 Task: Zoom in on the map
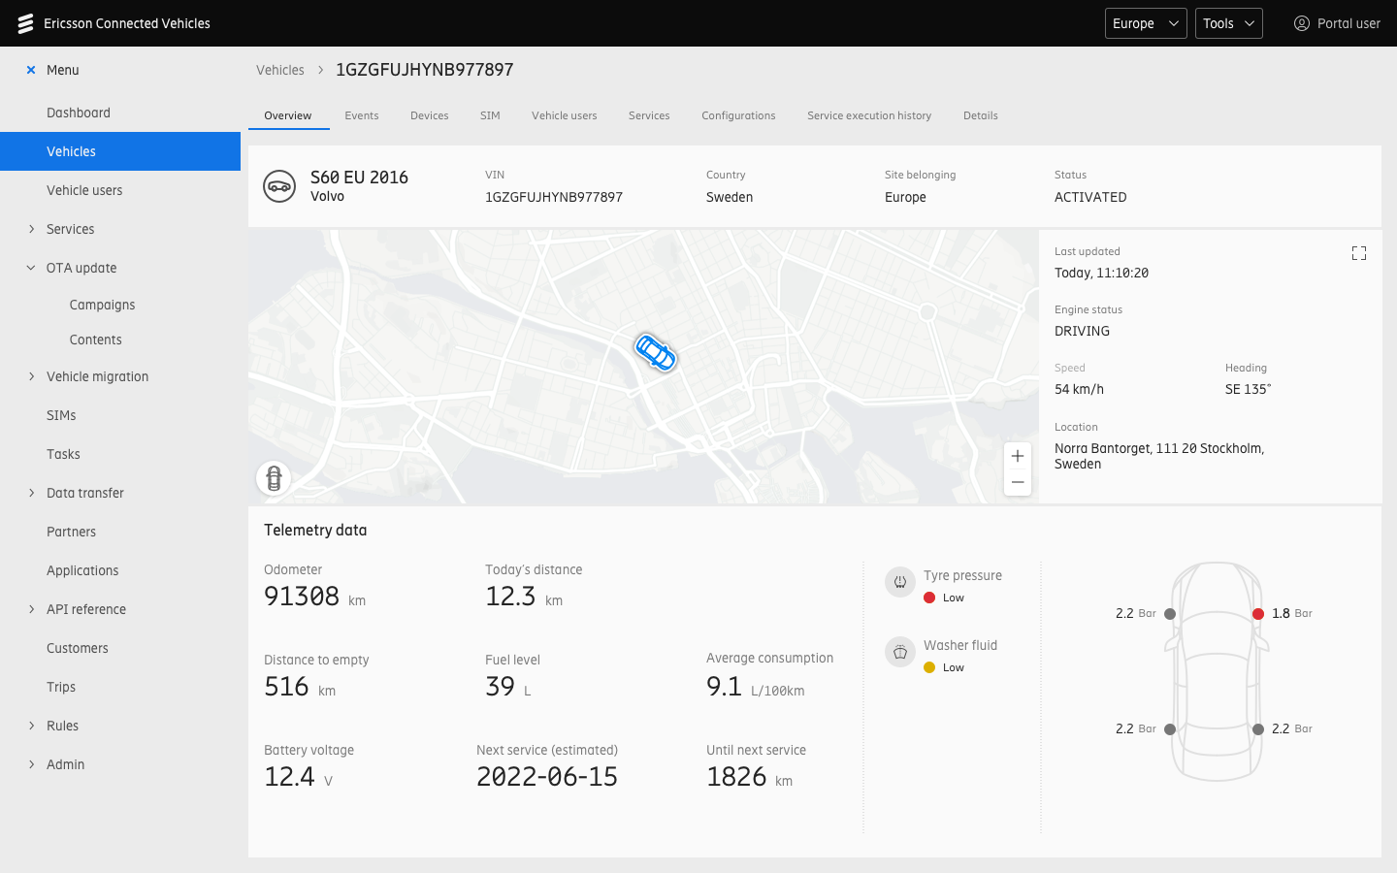(1017, 456)
